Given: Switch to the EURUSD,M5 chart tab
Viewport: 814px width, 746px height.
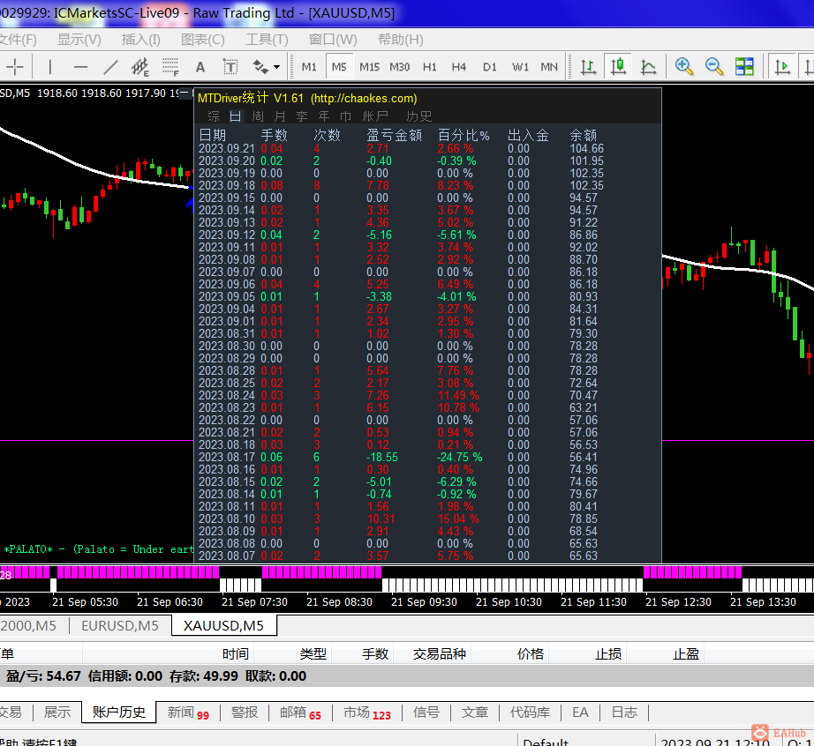Looking at the screenshot, I should click(x=120, y=626).
